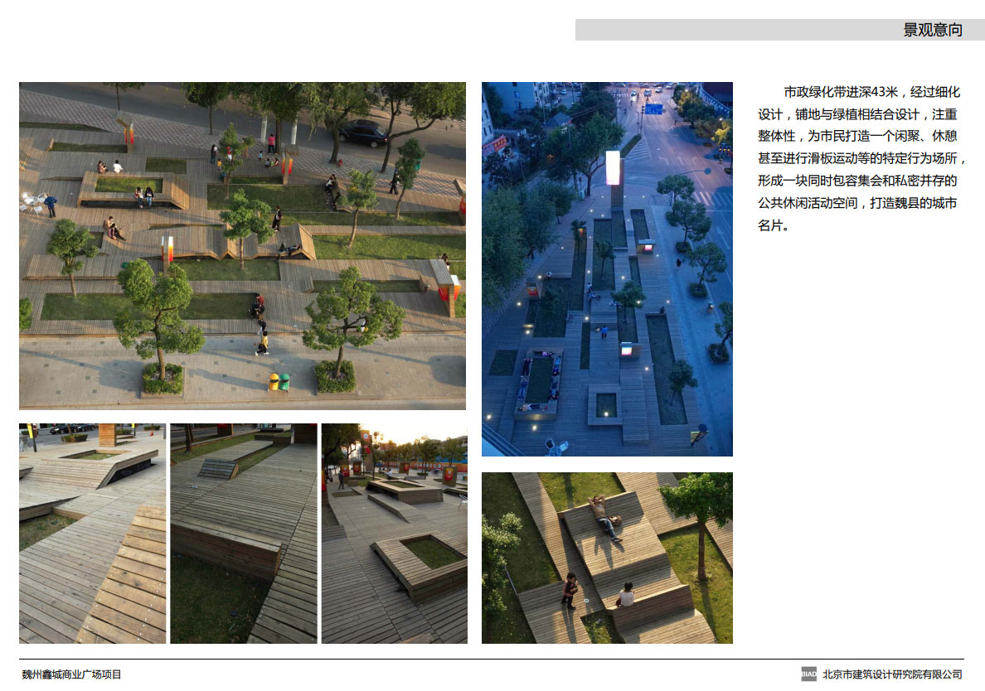
Task: Select the 景观意向 page title
Action: [933, 31]
